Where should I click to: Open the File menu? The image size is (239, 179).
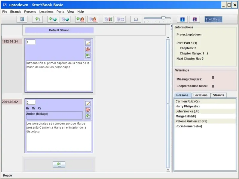tap(4, 12)
